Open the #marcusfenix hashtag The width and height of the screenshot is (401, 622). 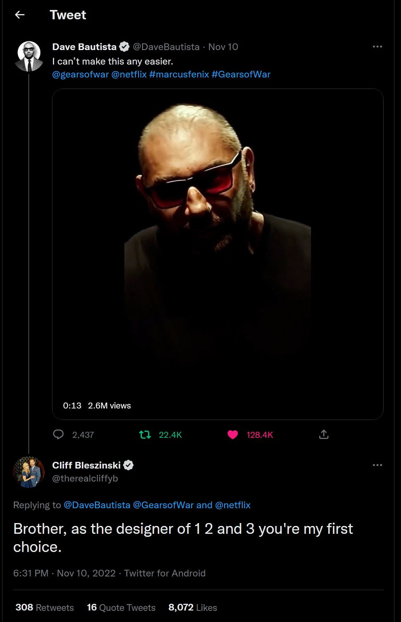tap(179, 74)
